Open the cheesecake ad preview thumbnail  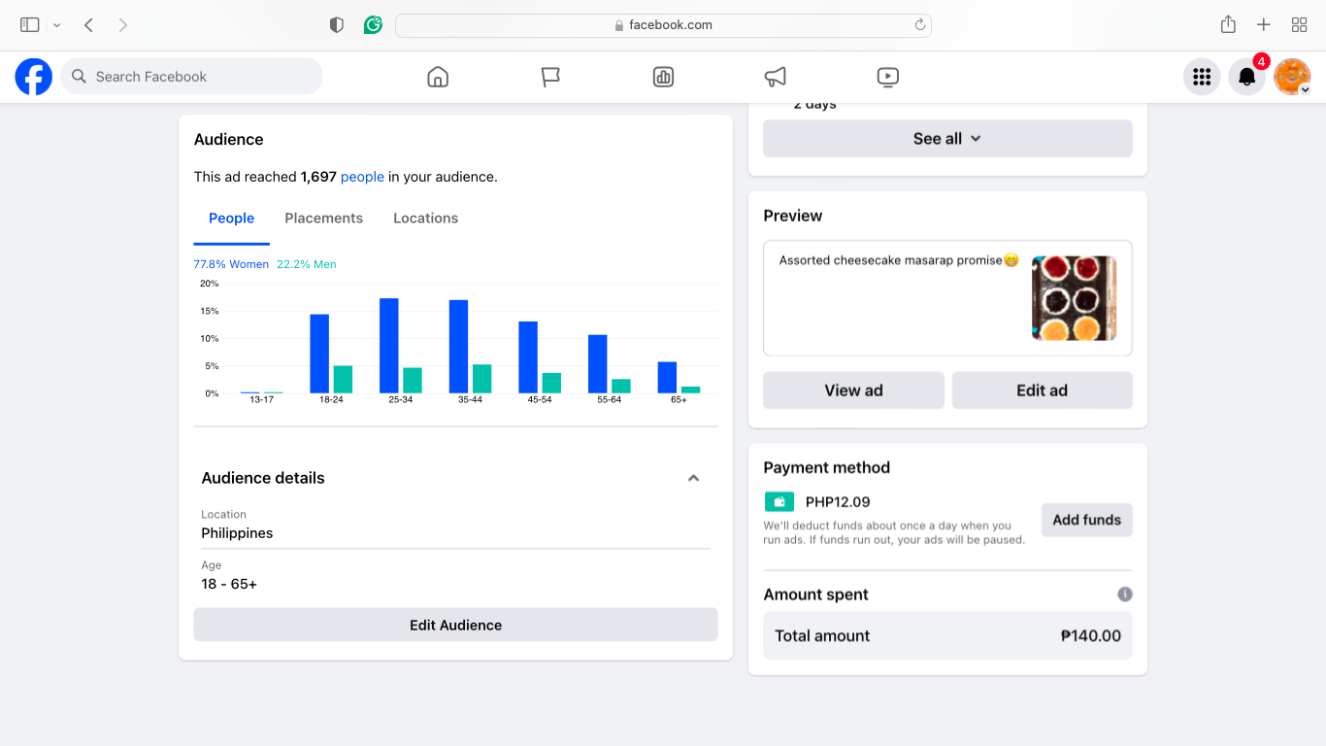1074,298
